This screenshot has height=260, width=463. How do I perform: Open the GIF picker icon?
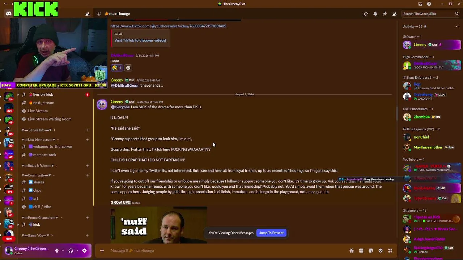[361, 251]
